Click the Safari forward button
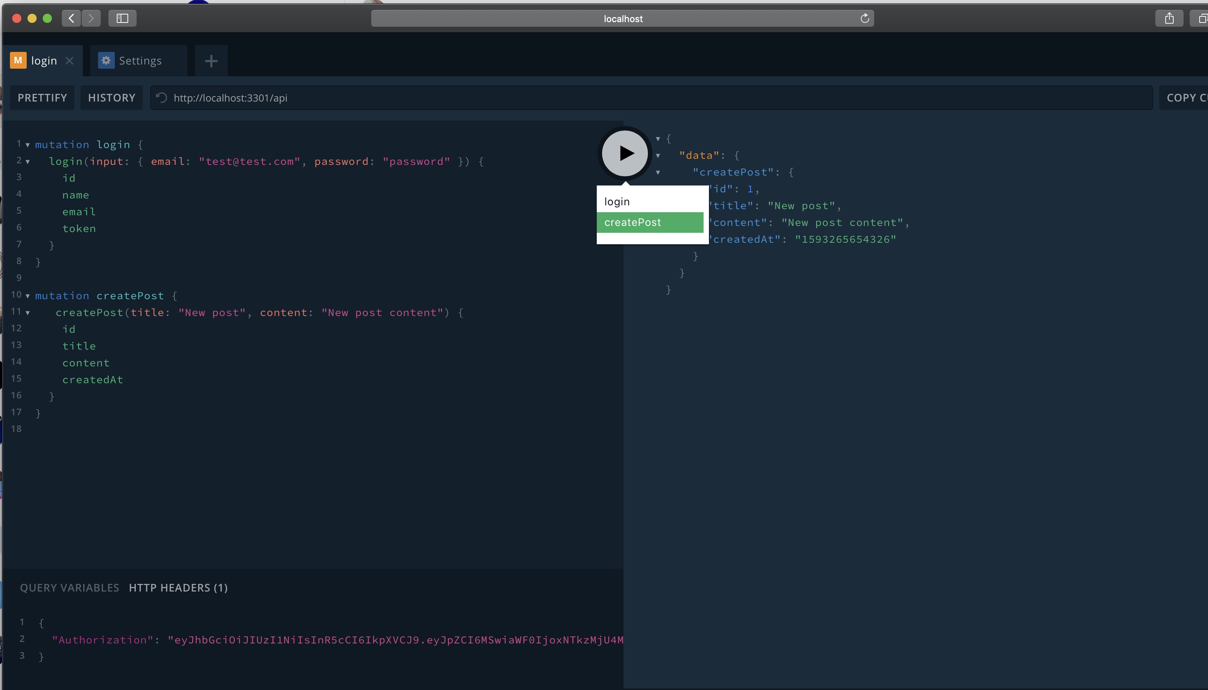Viewport: 1208px width, 690px height. 91,18
